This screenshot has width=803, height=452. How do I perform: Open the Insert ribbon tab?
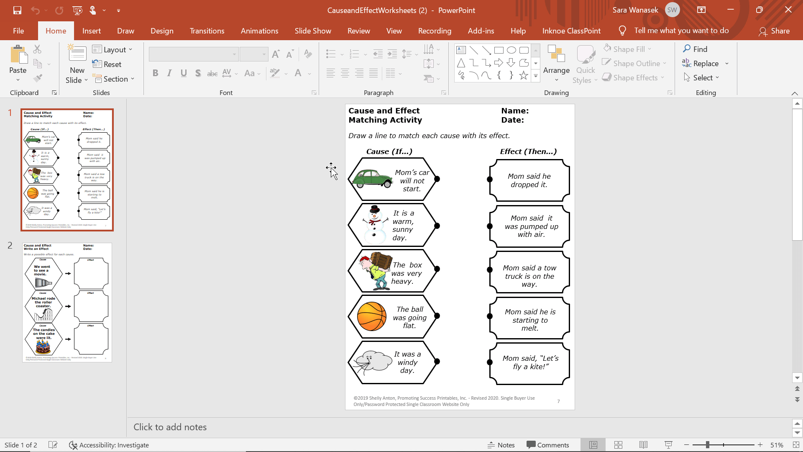click(x=92, y=31)
